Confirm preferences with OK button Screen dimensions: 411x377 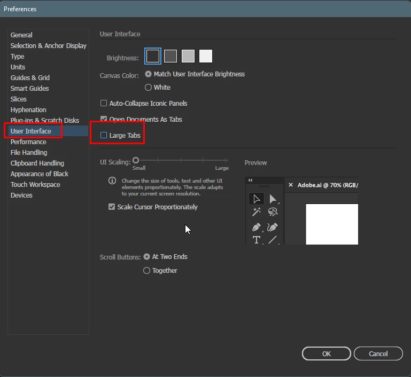point(327,354)
